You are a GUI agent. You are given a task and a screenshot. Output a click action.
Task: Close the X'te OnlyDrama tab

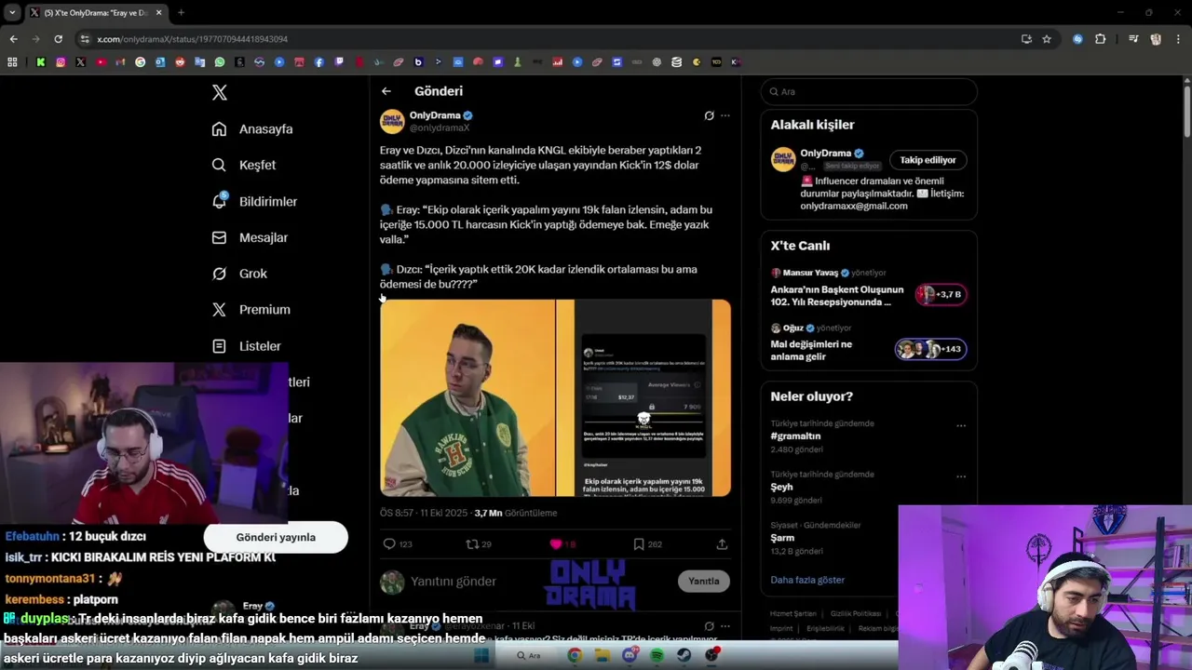pos(159,12)
